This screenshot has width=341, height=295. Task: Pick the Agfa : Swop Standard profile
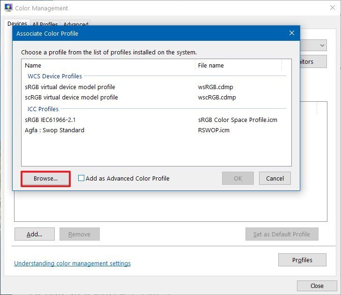(x=54, y=130)
